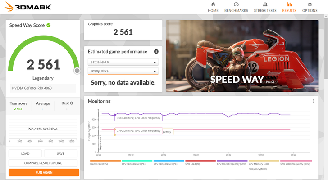The width and height of the screenshot is (328, 180).
Task: Click the Estimated game performance info icon
Action: (156, 52)
